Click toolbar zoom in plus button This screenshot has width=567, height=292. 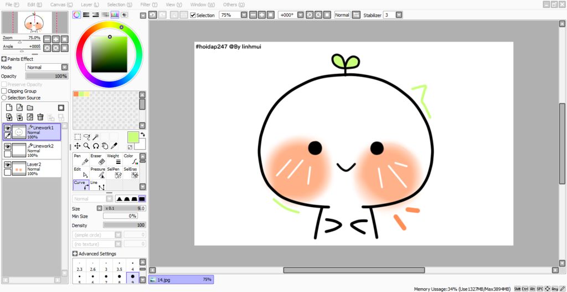click(x=262, y=15)
